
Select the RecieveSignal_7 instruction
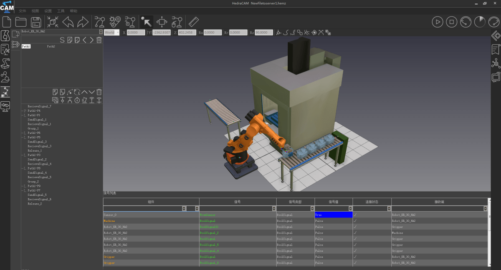tap(40, 106)
